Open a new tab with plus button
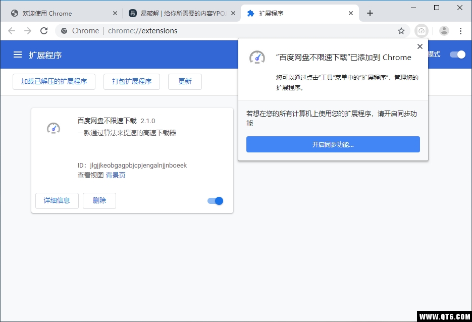Viewport: 472px width, 322px height. (370, 13)
